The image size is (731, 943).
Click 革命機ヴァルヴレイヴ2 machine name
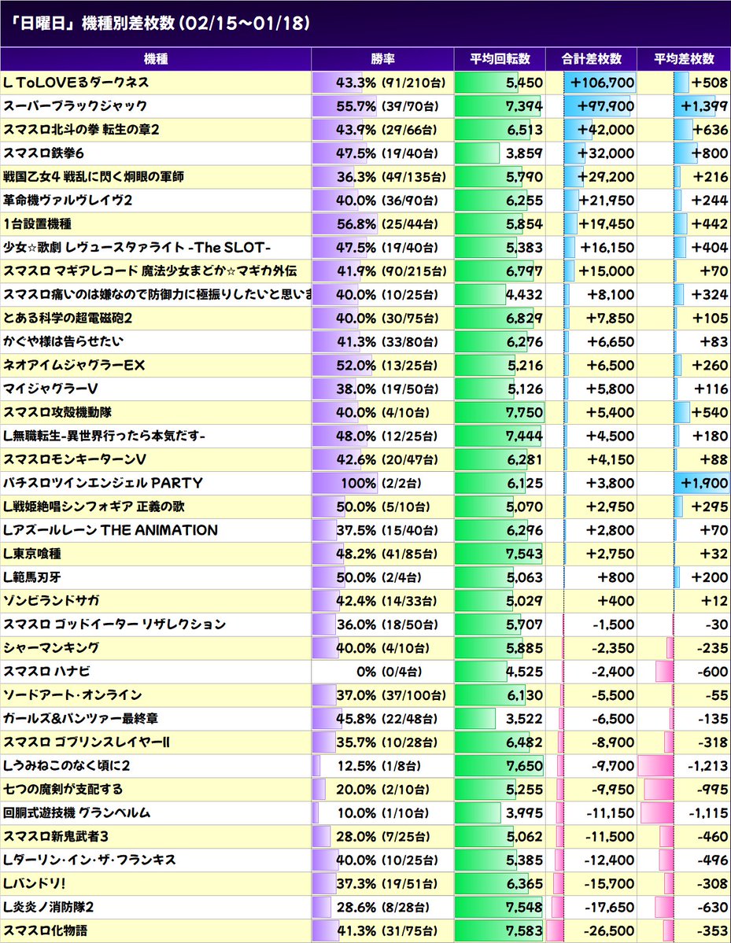(x=68, y=201)
